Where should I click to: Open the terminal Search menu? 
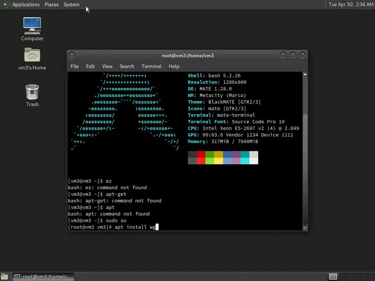coord(127,66)
